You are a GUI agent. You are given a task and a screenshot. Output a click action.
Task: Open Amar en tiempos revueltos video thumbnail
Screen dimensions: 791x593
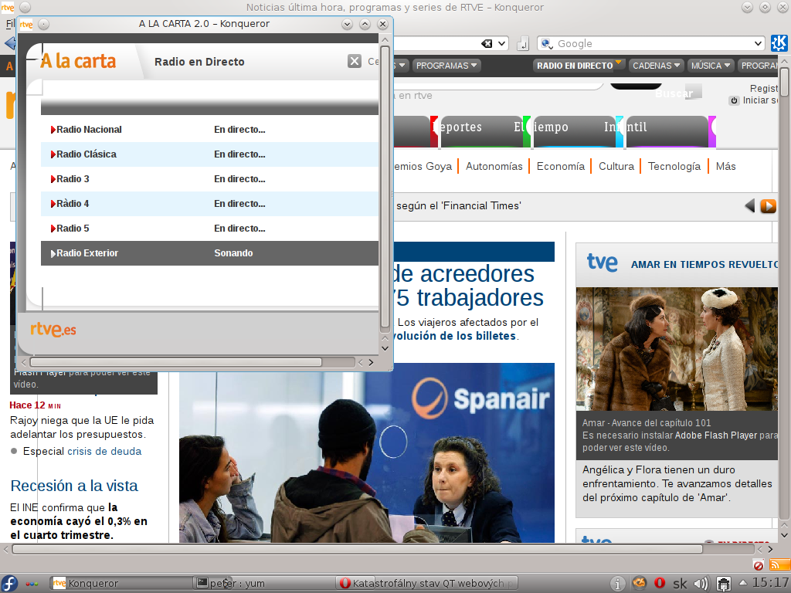pos(677,348)
